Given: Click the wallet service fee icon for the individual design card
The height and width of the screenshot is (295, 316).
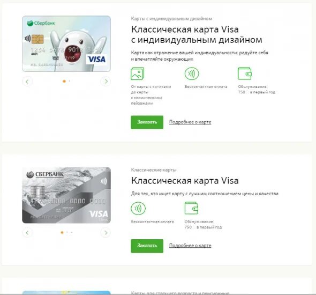Looking at the screenshot, I should point(245,73).
